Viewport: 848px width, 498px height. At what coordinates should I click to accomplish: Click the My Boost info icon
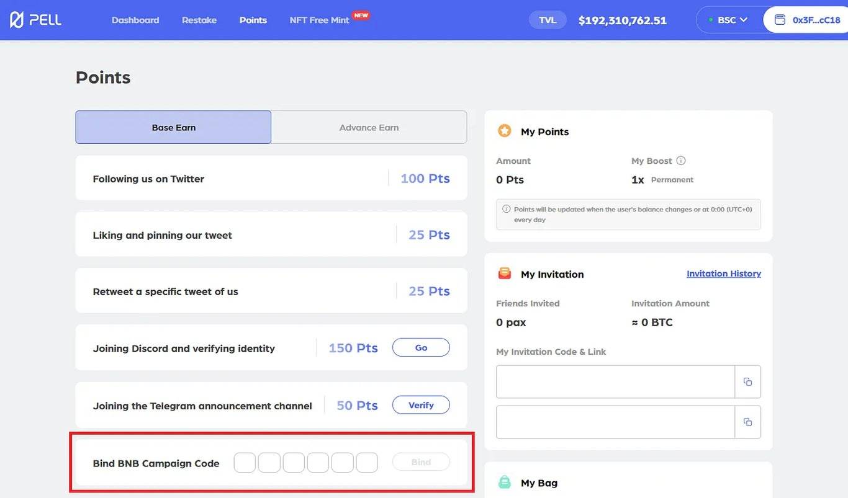tap(681, 161)
